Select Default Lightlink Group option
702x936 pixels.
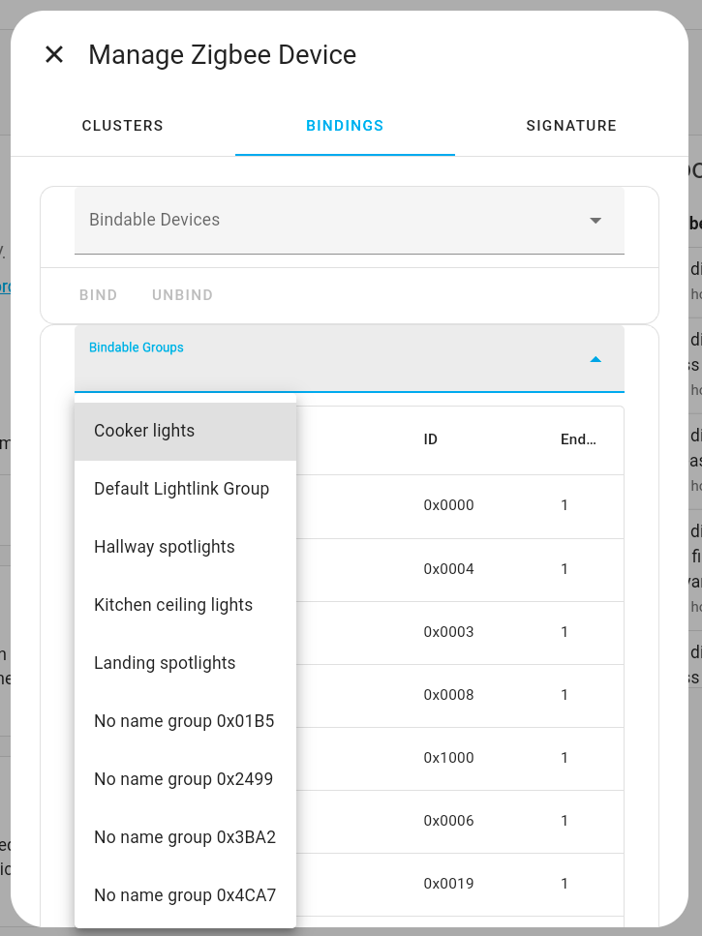coord(181,489)
